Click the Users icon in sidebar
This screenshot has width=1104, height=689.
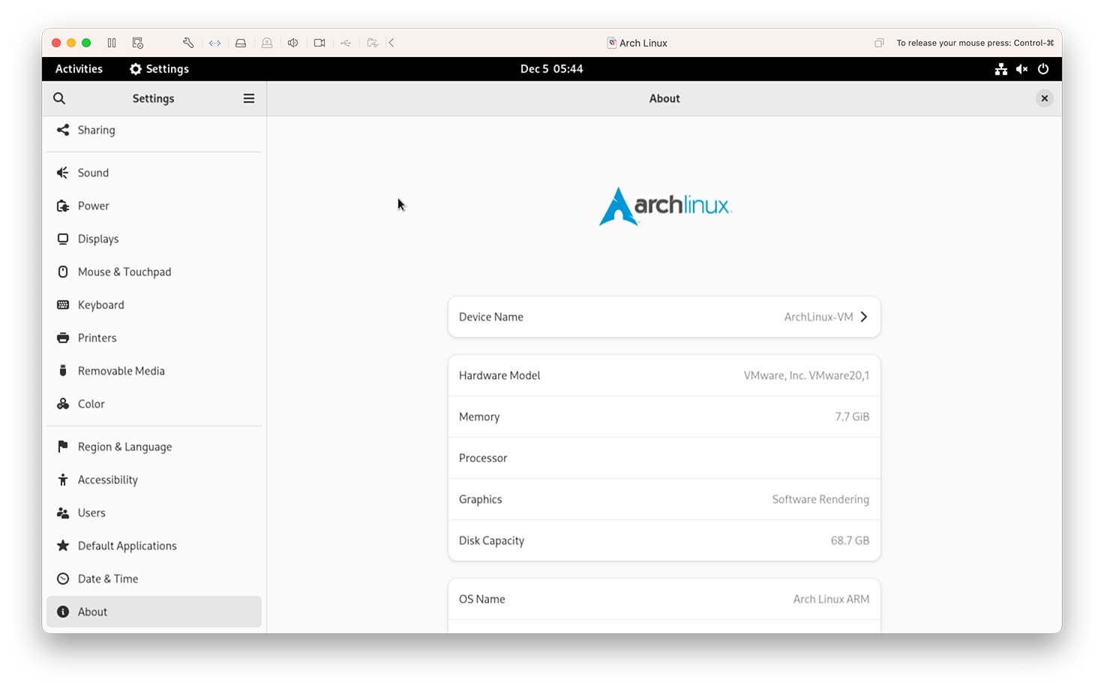point(63,513)
